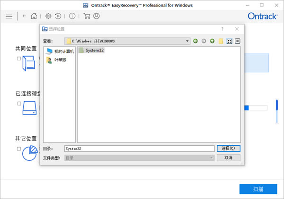Check the box under 其它位置

click(x=19, y=149)
